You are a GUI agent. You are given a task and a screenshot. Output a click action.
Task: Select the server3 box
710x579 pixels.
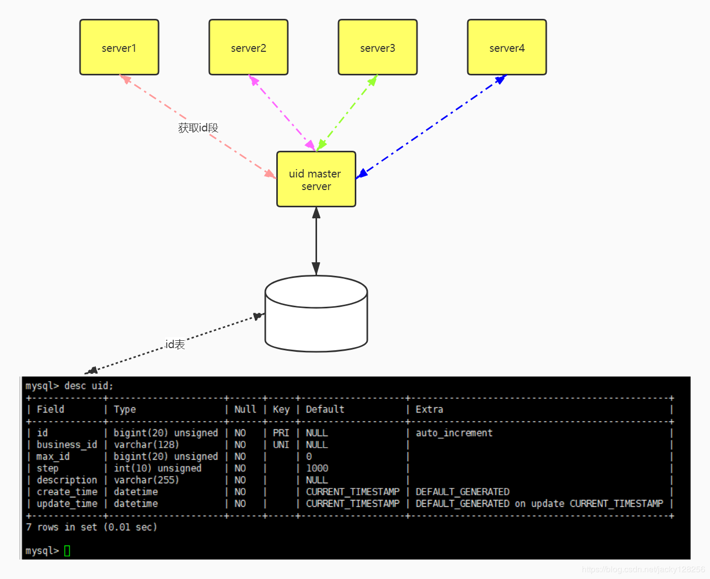coord(378,48)
